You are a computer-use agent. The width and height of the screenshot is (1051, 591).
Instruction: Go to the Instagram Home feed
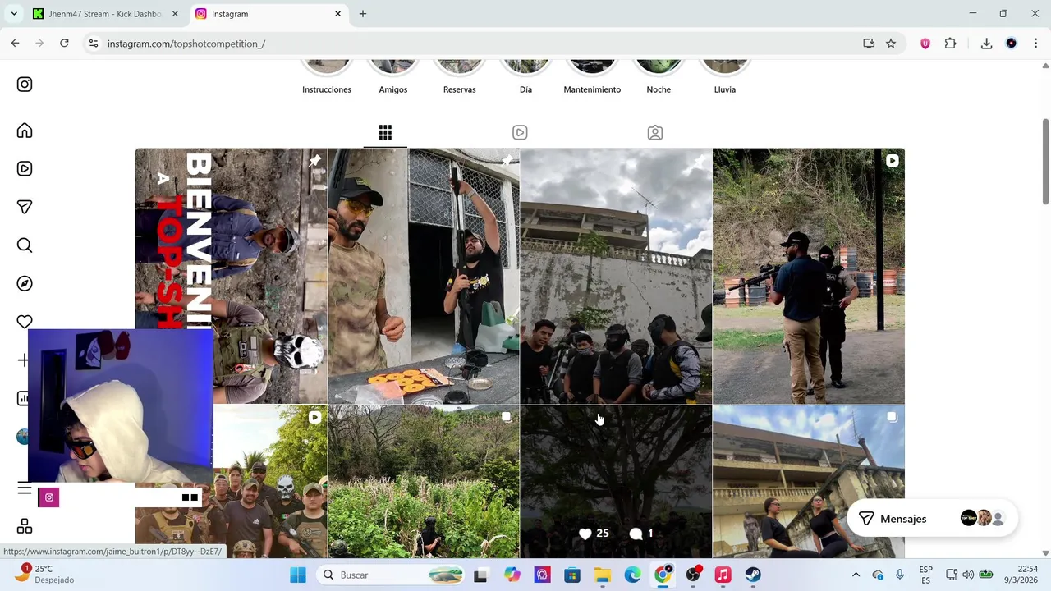(25, 131)
